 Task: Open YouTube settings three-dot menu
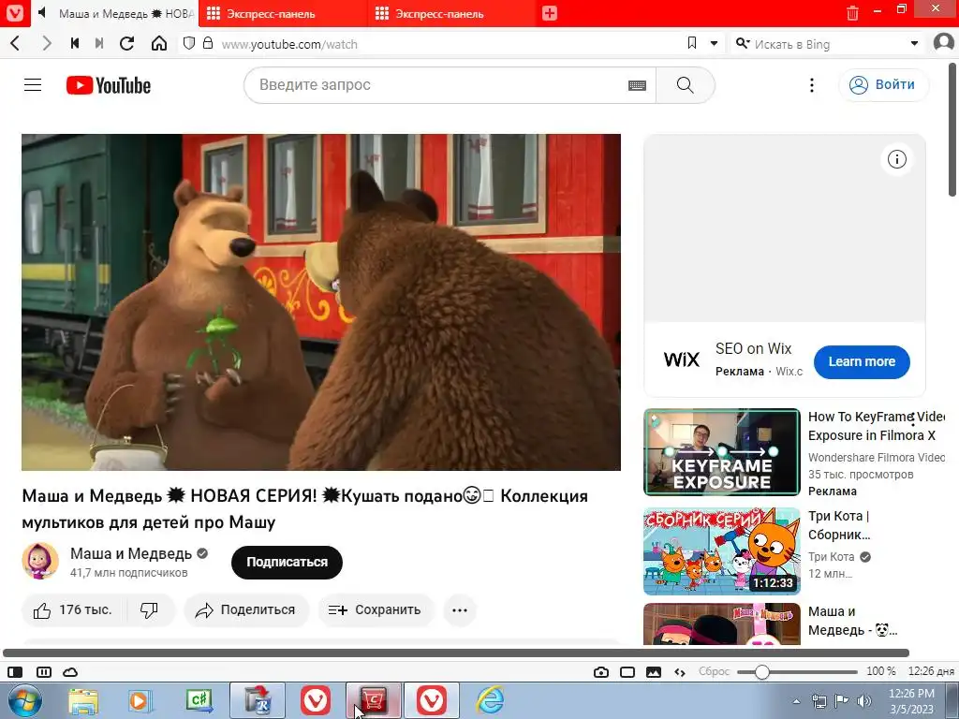point(812,85)
